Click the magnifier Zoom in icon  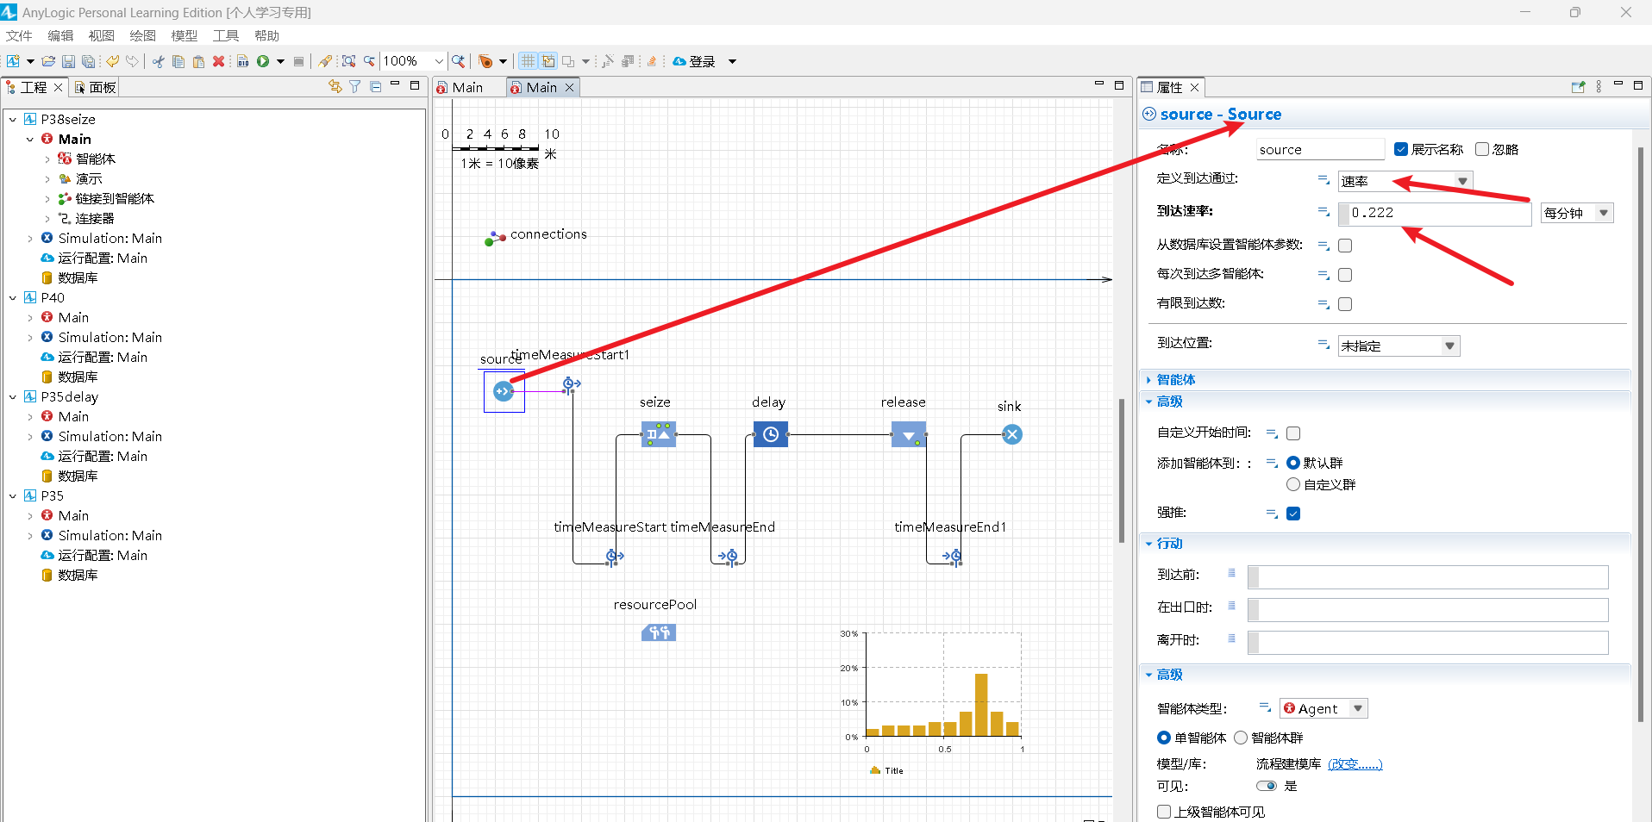pos(458,61)
